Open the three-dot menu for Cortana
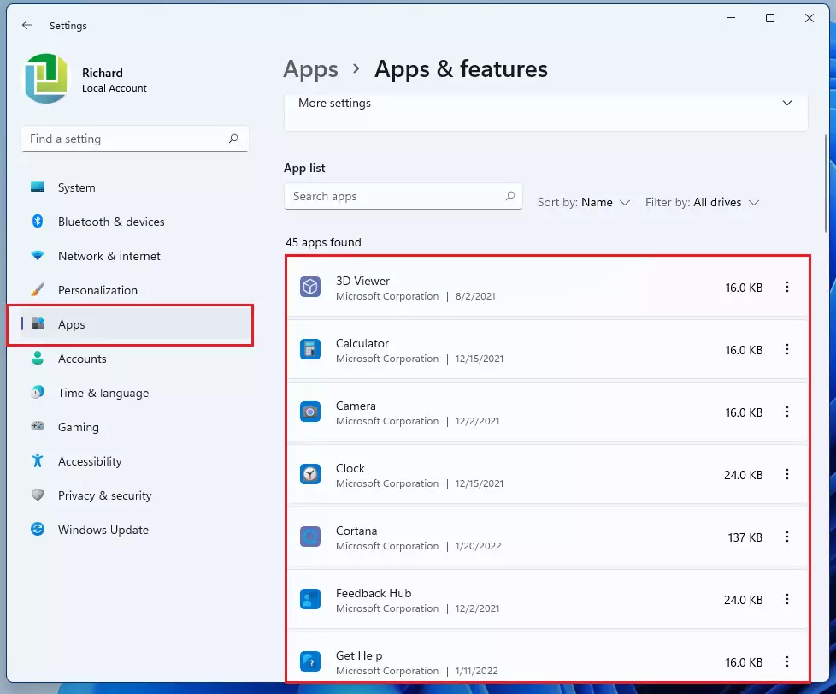836x694 pixels. click(787, 537)
